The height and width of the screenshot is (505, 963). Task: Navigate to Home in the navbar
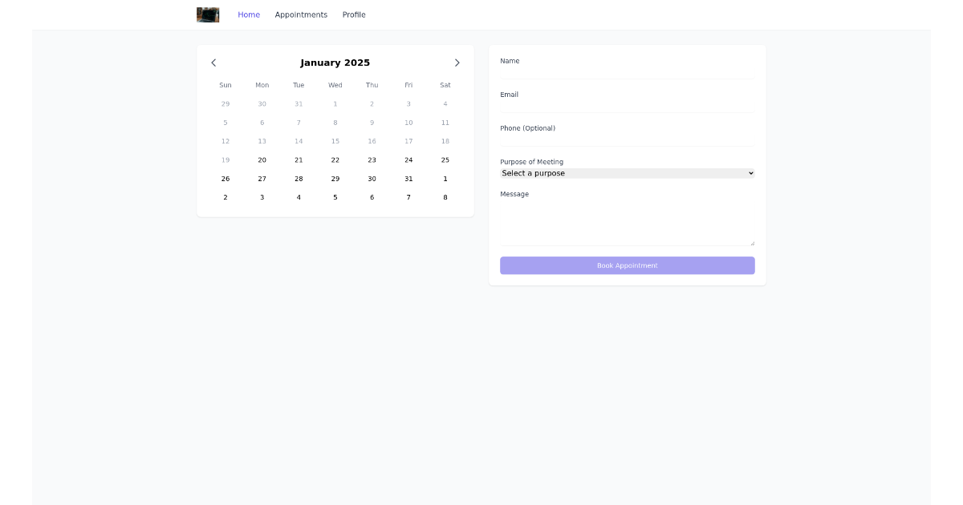pos(249,14)
